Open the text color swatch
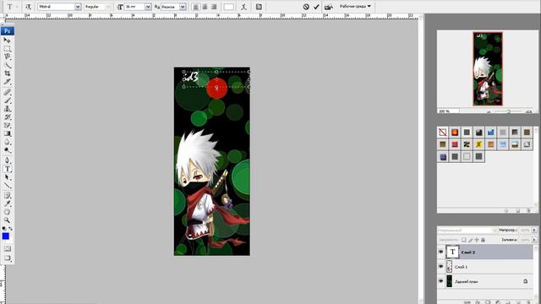The width and height of the screenshot is (541, 304). [x=229, y=7]
